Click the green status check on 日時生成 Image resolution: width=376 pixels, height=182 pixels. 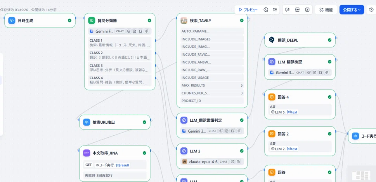coord(69,21)
